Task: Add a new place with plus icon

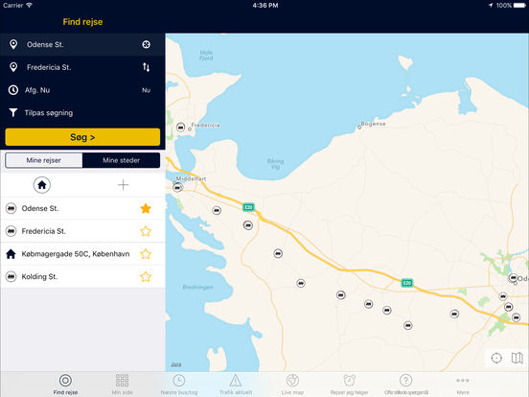Action: tap(123, 185)
